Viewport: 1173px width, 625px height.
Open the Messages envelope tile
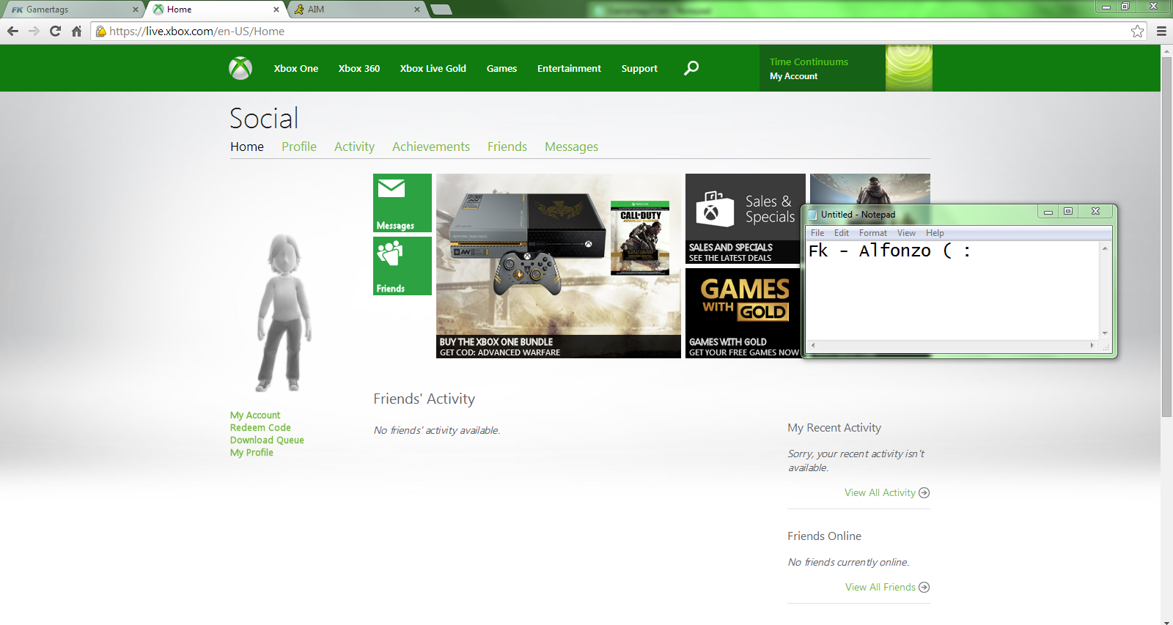click(402, 203)
